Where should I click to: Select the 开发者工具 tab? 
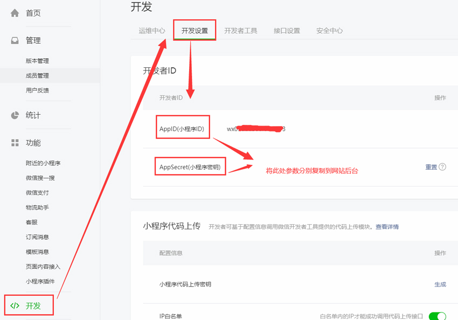[x=241, y=31]
